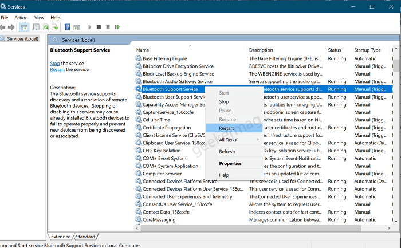The width and height of the screenshot is (401, 248).
Task: Click gear icon beside BitLocker Drive Encryption Service
Action: 139,66
